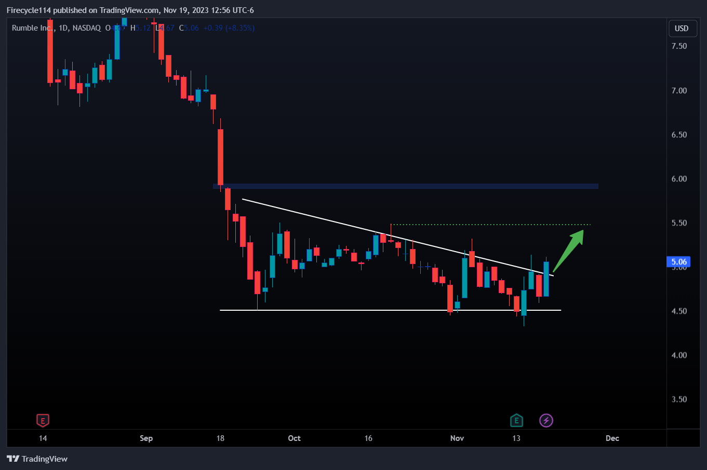Click the 5.50 price axis label
This screenshot has height=470, width=707.
tap(679, 223)
